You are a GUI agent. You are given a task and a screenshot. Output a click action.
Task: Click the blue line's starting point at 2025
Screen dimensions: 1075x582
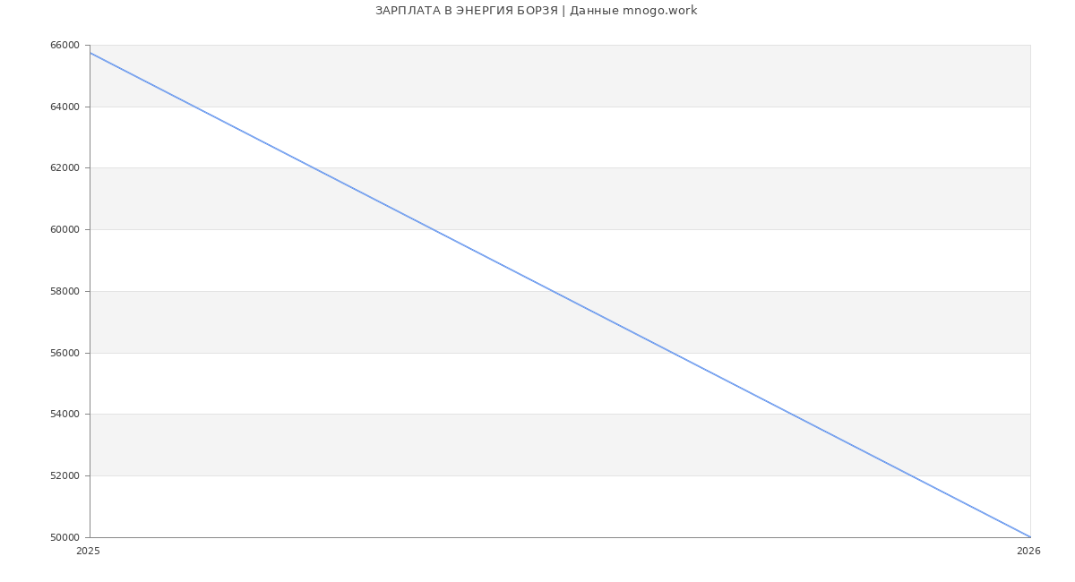tap(90, 53)
